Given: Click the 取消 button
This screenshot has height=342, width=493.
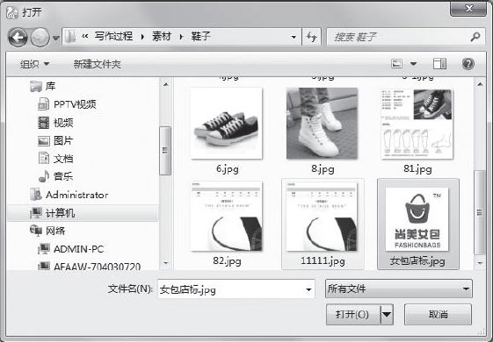Looking at the screenshot, I should pos(438,314).
